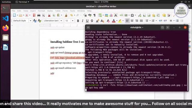Select the Clone Formatting paintbrush
This screenshot has height=108, width=192.
click(66, 15)
